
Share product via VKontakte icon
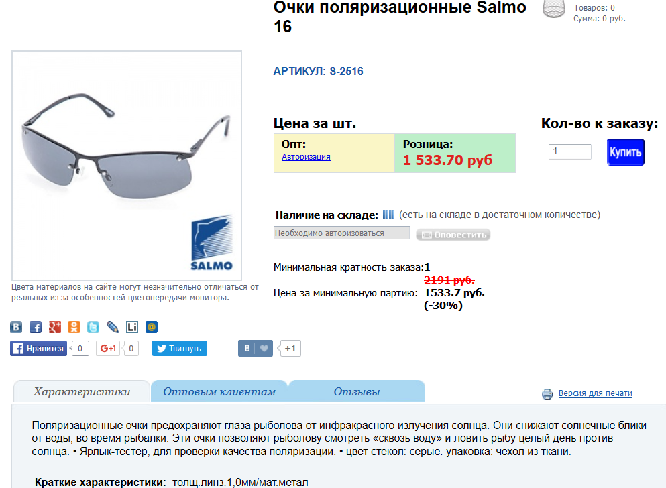click(x=16, y=327)
